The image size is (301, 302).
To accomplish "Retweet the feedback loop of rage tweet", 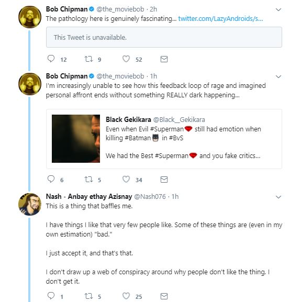I will (89, 180).
